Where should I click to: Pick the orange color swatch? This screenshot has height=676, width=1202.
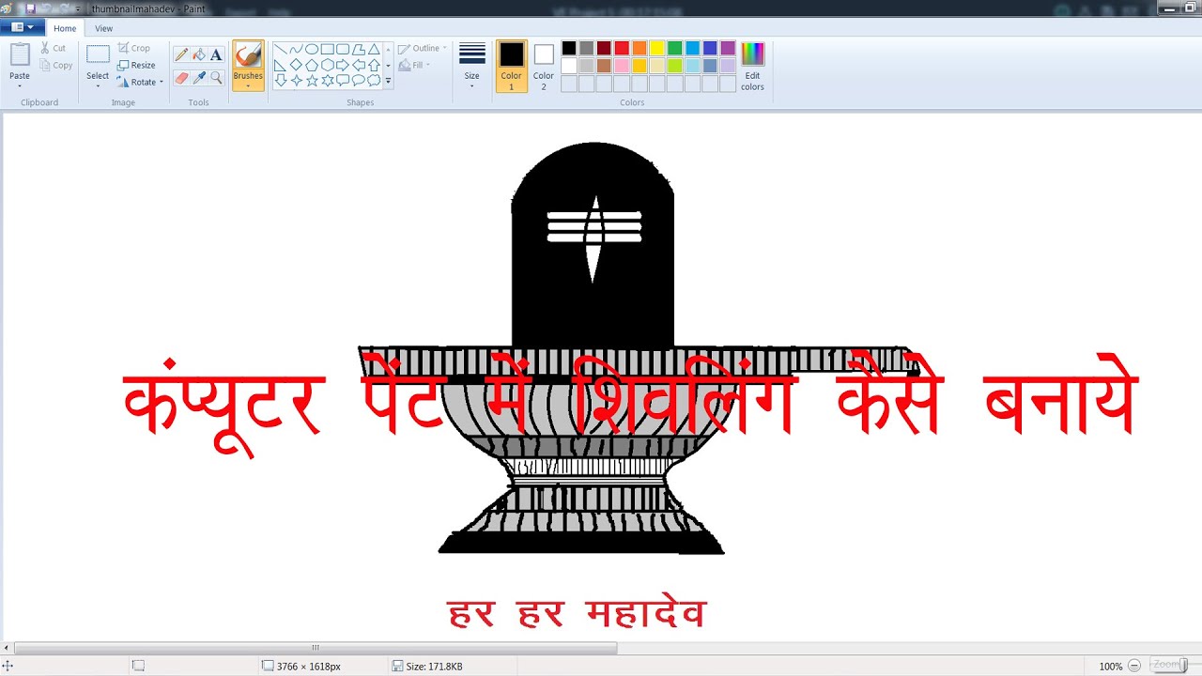click(640, 48)
